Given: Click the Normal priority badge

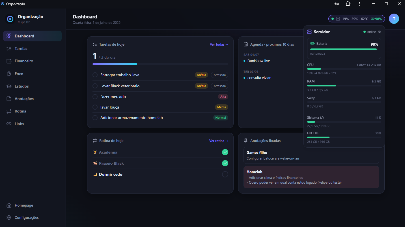Looking at the screenshot, I should click(x=221, y=118).
